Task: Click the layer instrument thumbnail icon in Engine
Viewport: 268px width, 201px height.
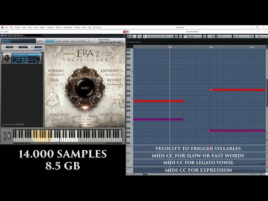Action: pos(7,58)
